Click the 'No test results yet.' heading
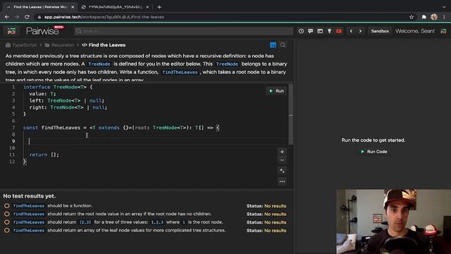The image size is (451, 254). coord(30,196)
